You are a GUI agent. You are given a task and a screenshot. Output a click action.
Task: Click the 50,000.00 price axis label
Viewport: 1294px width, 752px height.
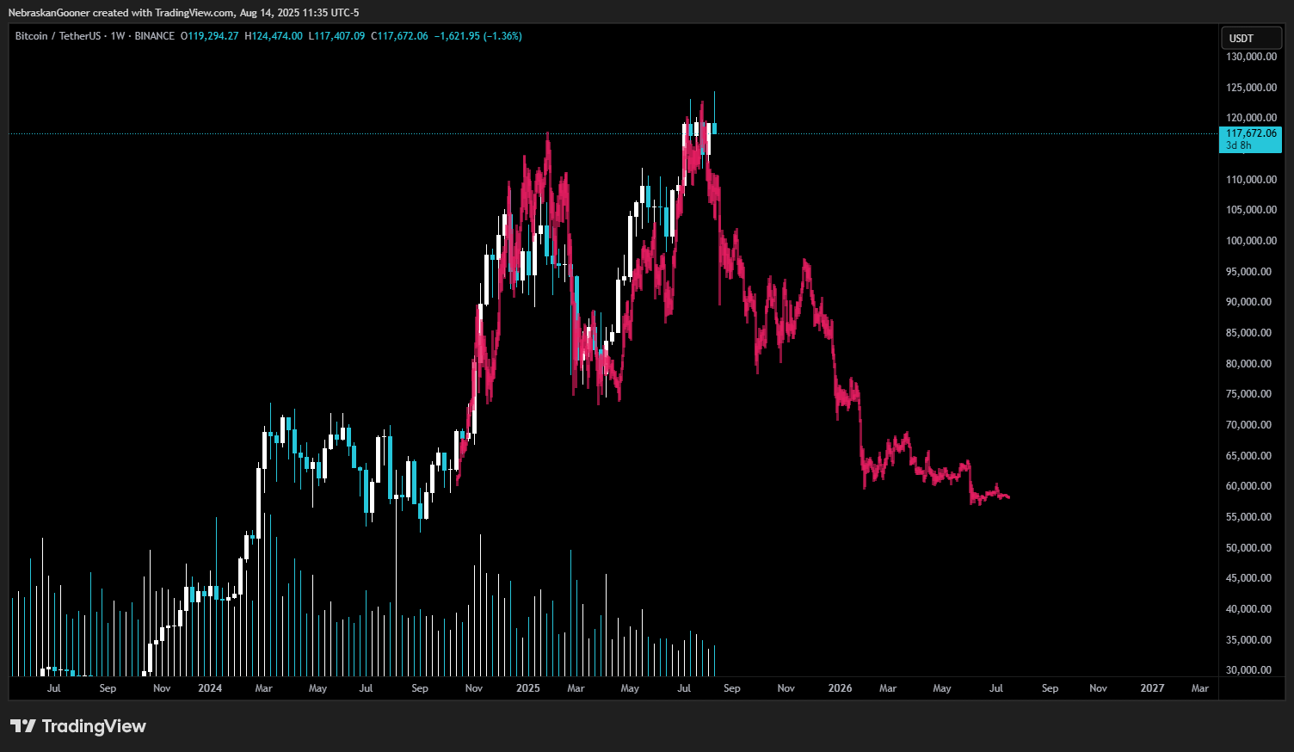point(1248,548)
